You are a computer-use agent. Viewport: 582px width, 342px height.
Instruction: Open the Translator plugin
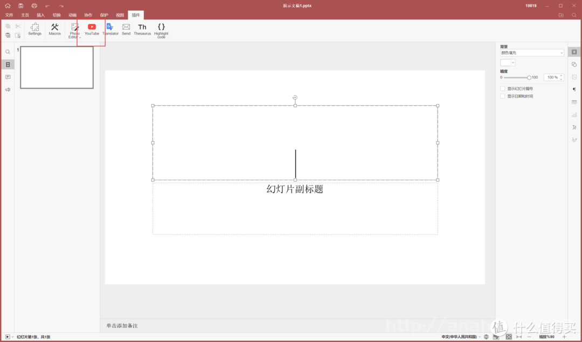point(110,29)
